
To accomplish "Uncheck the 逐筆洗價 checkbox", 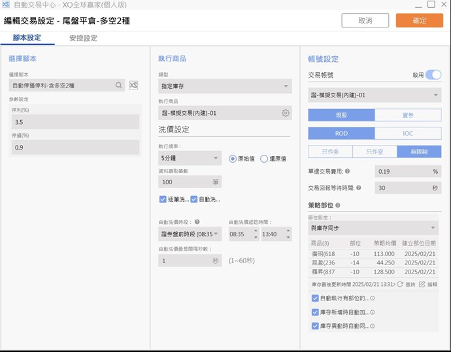I will pos(163,199).
